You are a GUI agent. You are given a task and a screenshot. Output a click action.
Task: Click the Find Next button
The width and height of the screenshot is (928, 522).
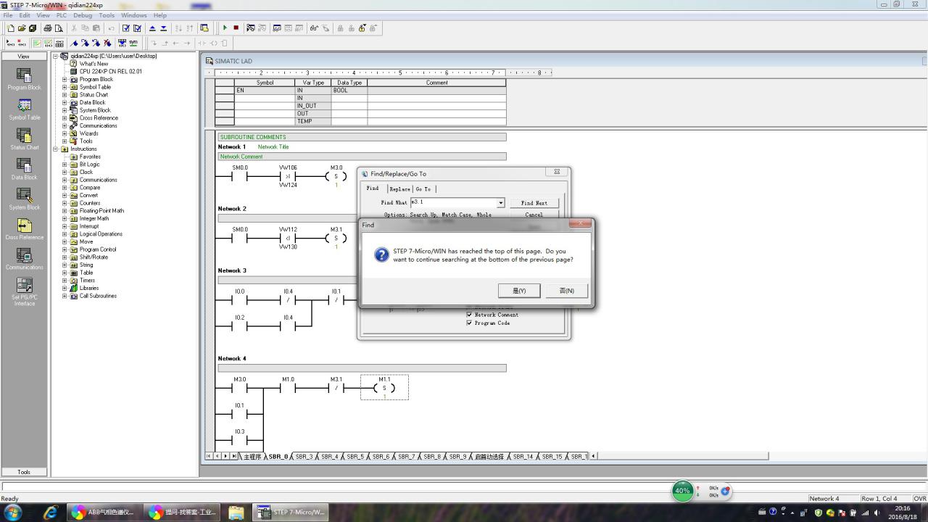pos(534,203)
